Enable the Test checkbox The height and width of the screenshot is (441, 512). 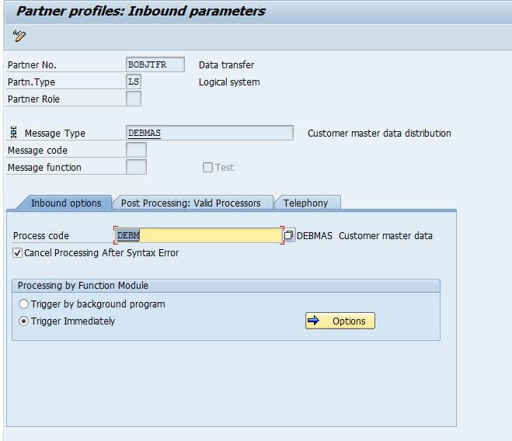(207, 167)
